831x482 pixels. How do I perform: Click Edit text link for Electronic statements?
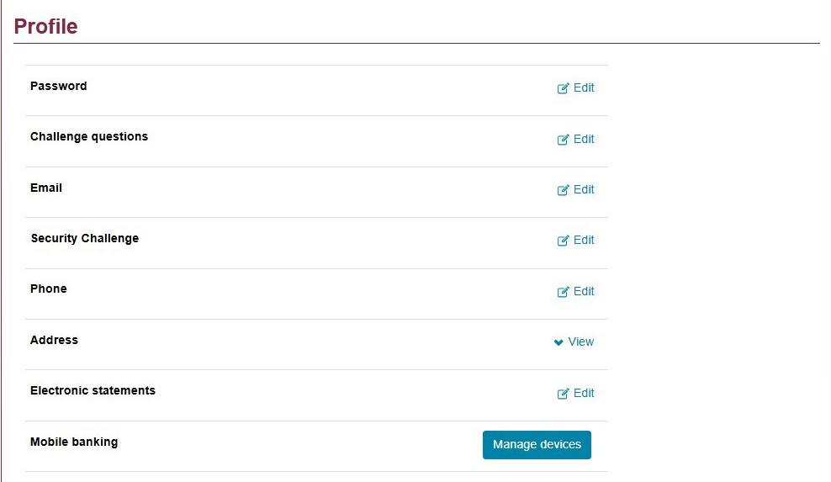click(584, 393)
